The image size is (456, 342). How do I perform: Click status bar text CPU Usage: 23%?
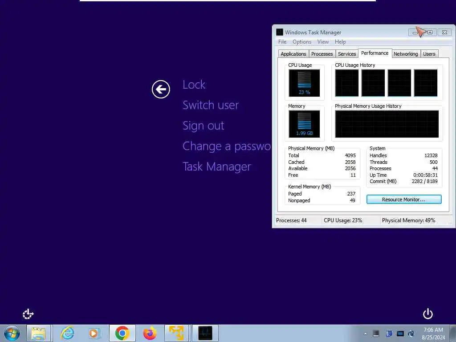[343, 220]
